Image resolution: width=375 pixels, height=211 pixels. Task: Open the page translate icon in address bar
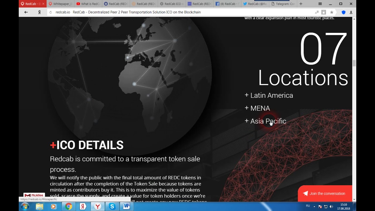click(x=317, y=12)
